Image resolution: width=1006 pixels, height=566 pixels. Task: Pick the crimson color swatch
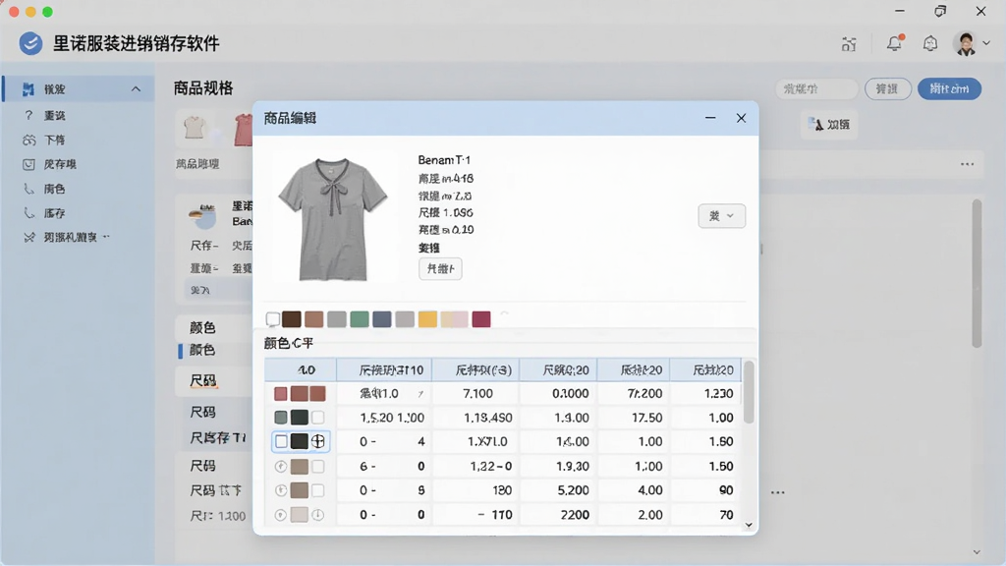(x=481, y=319)
